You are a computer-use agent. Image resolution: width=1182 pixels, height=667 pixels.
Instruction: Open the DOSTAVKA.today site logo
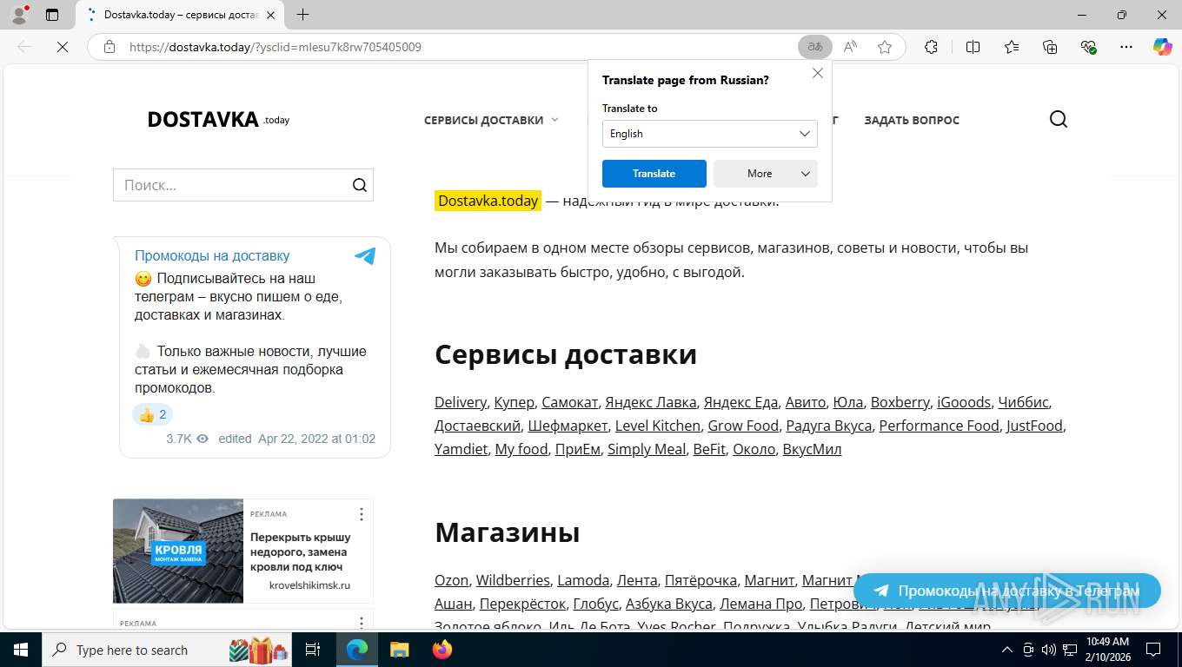click(x=218, y=119)
